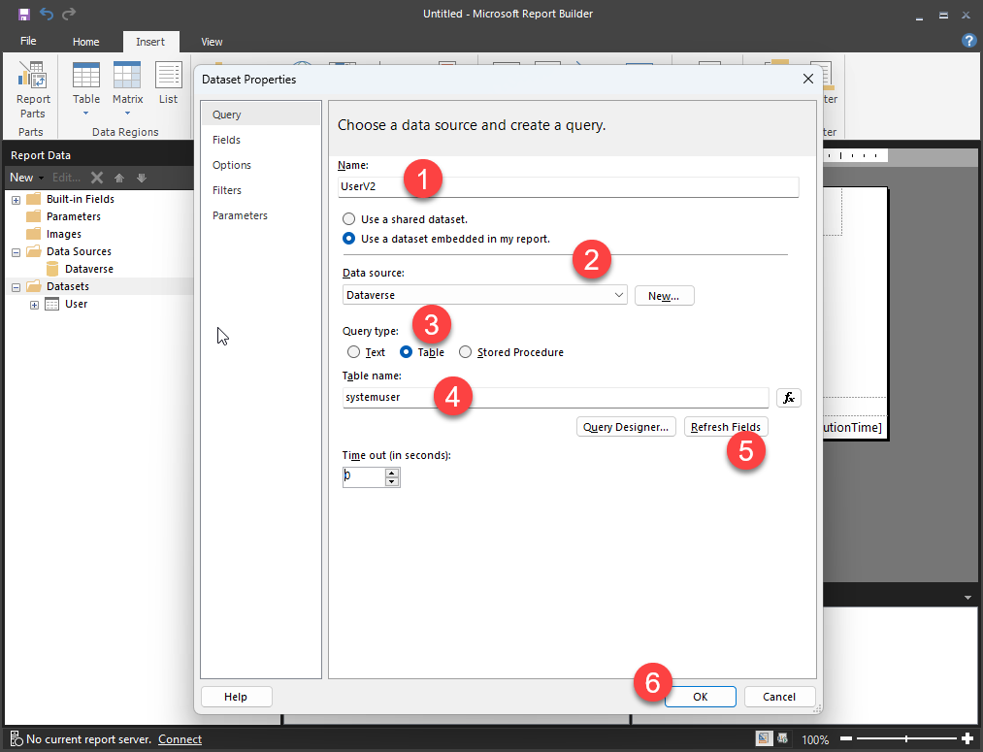The width and height of the screenshot is (983, 752).
Task: Switch to the Insert ribbon tab
Action: pyautogui.click(x=150, y=42)
